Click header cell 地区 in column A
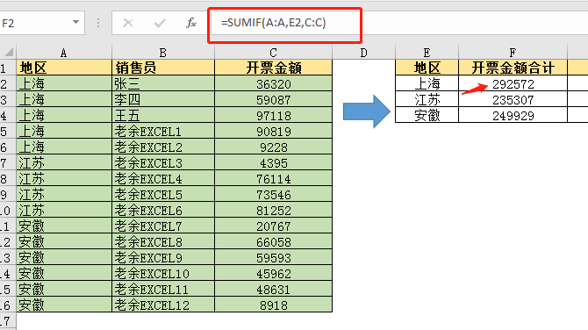588x330 pixels. [64, 68]
